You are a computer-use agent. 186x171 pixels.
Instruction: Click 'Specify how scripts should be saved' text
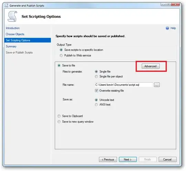point(90,36)
